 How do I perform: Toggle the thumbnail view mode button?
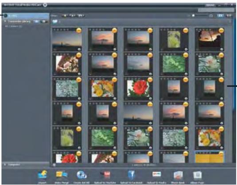pos(221,15)
